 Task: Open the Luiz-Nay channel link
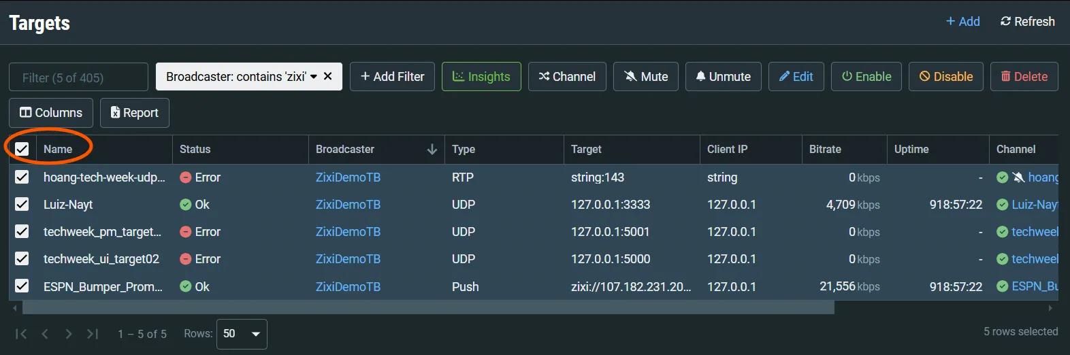pos(1035,205)
